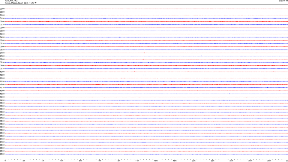This screenshot has width=288, height=162.
Task: Select the 00:00 time label
Action: click(2, 9)
